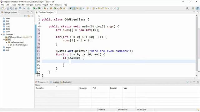Viewport: 200px width, 112px height.
Task: Open the New button dropdown arrow
Action: coord(5,8)
